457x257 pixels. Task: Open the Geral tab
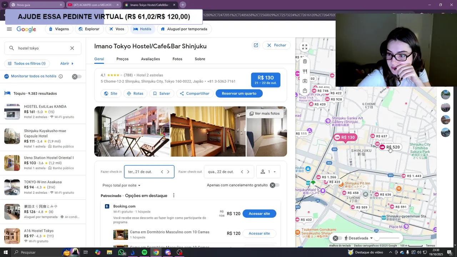coord(99,59)
